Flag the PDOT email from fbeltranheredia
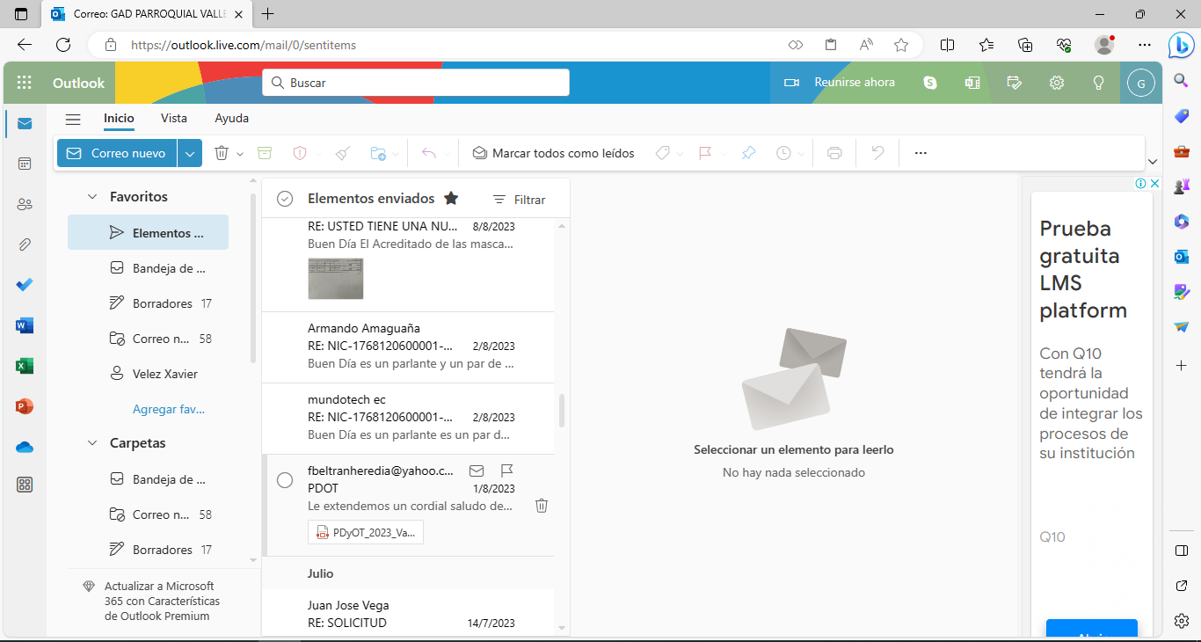Screen dimensions: 1201x642 pyautogui.click(x=506, y=471)
